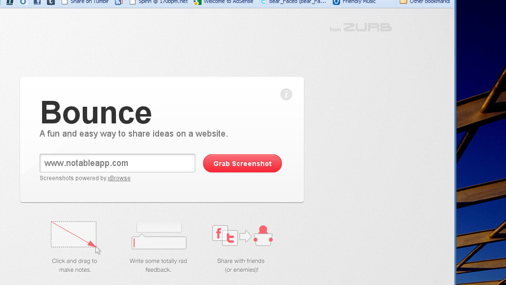
Task: Click the drag-to-make-notes illustration
Action: click(74, 235)
